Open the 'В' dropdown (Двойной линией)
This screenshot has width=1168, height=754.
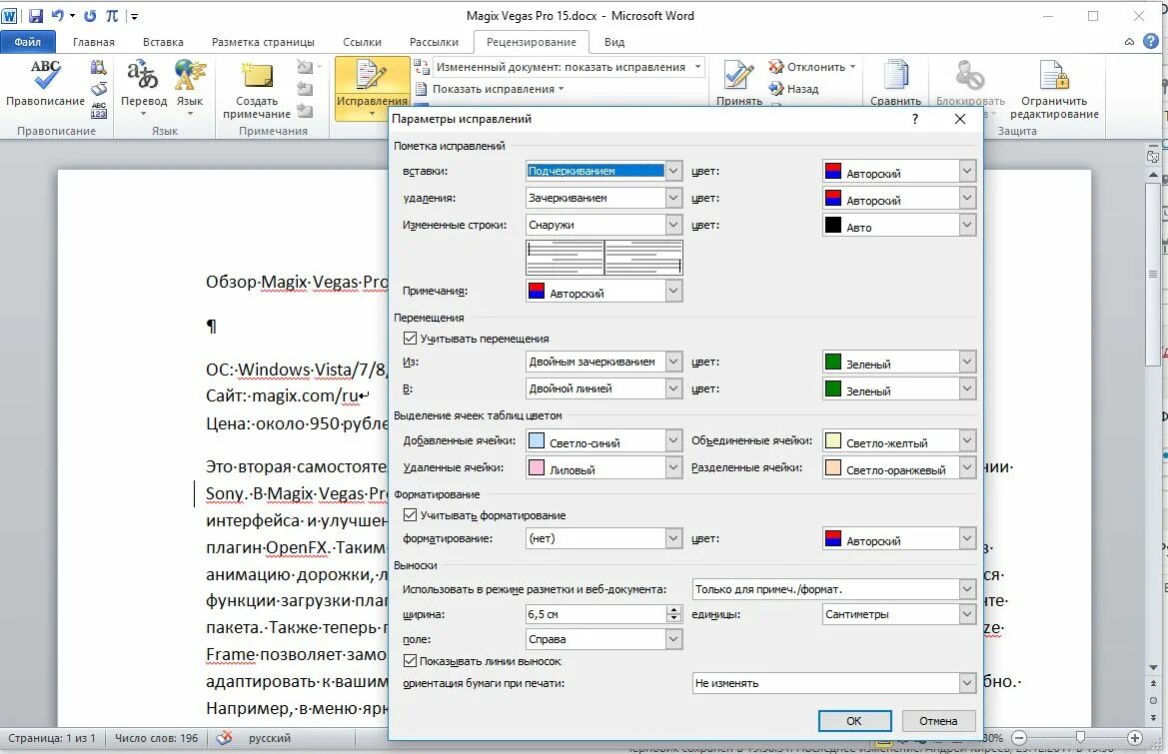click(x=603, y=388)
